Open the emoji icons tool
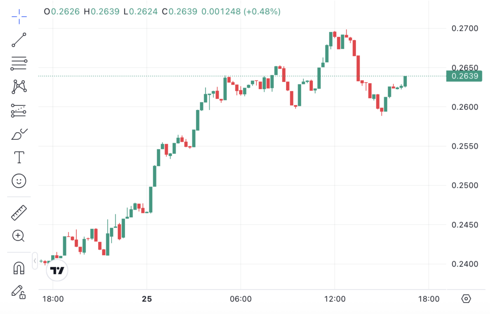 click(19, 180)
